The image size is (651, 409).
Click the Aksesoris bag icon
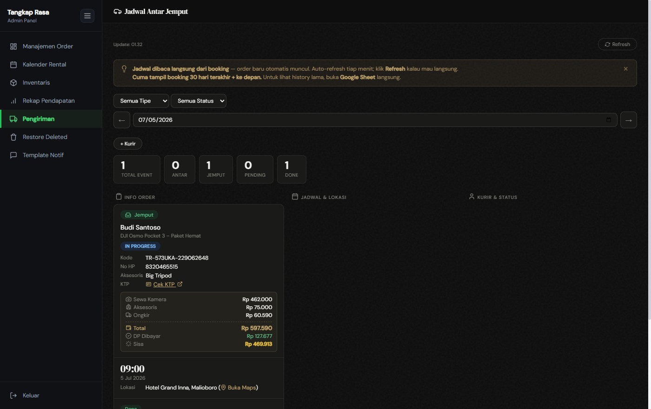pos(128,307)
